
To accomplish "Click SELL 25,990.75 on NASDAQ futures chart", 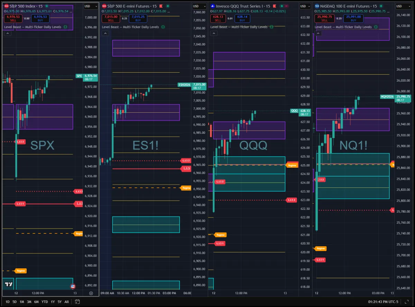I will tap(325, 18).
